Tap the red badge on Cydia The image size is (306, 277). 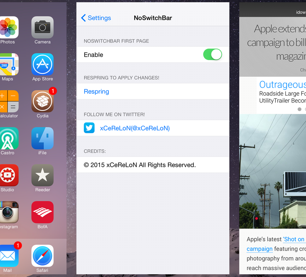pos(53,91)
